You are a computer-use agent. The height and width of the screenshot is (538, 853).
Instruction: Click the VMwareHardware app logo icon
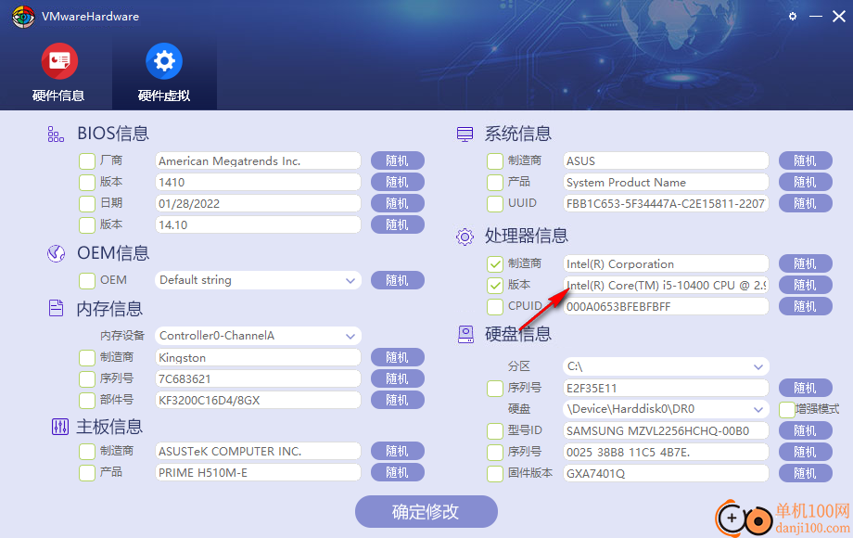point(23,17)
